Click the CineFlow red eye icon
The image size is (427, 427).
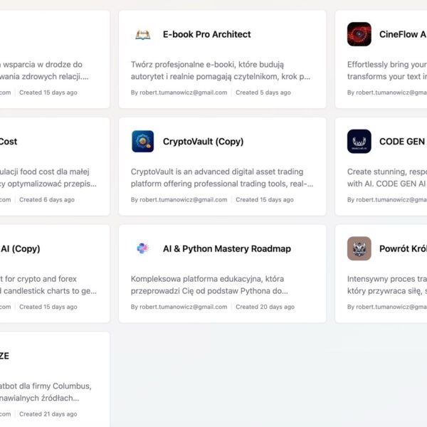(x=359, y=34)
